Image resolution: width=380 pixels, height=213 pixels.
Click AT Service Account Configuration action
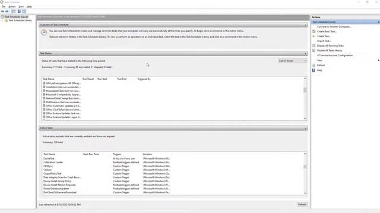click(335, 56)
